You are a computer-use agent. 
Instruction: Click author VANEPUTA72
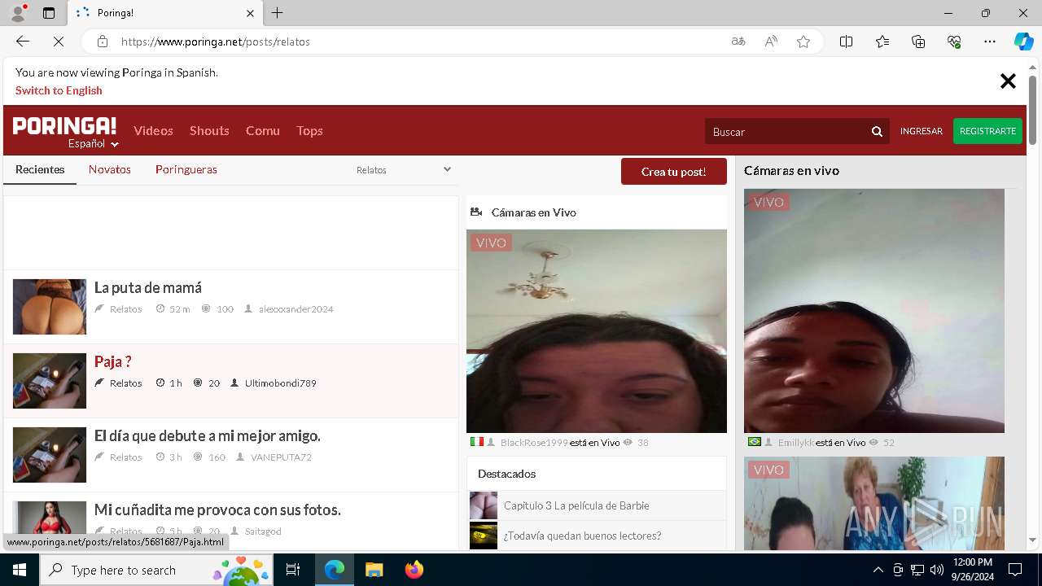(281, 457)
